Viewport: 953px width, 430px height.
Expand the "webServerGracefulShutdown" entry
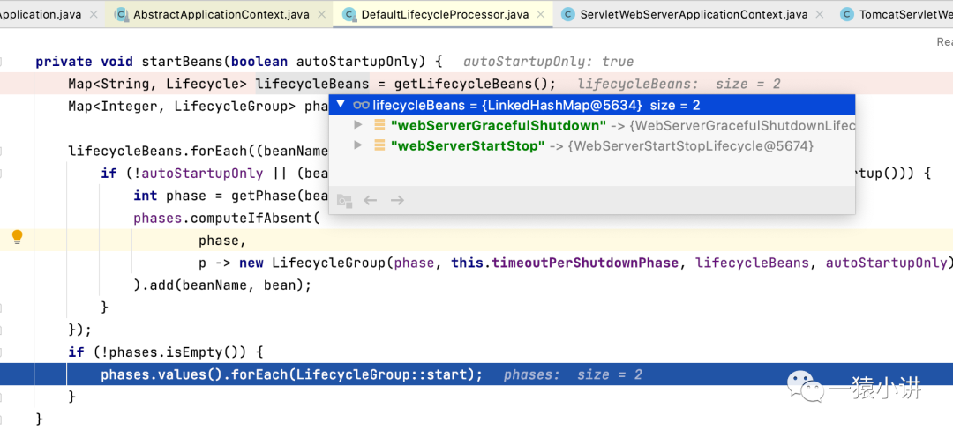pos(358,125)
